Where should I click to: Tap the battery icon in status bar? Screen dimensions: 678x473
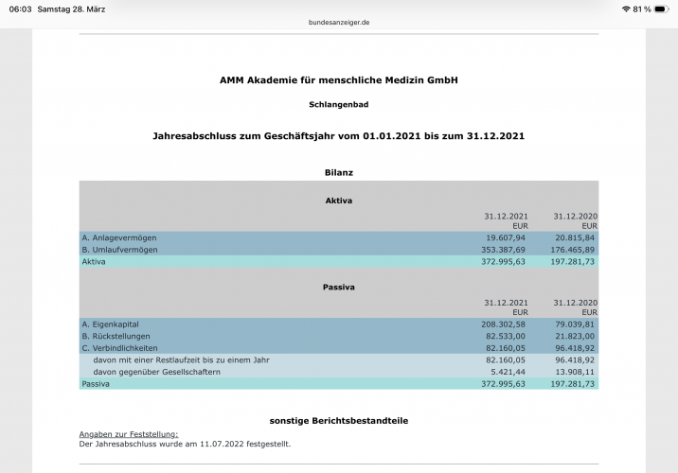(x=661, y=9)
